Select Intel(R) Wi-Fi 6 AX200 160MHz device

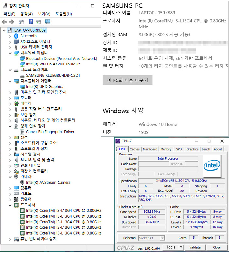(x=53, y=64)
